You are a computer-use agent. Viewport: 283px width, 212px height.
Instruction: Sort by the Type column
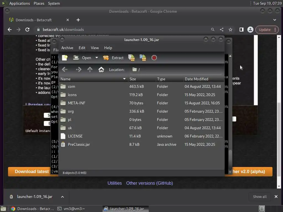(169, 79)
